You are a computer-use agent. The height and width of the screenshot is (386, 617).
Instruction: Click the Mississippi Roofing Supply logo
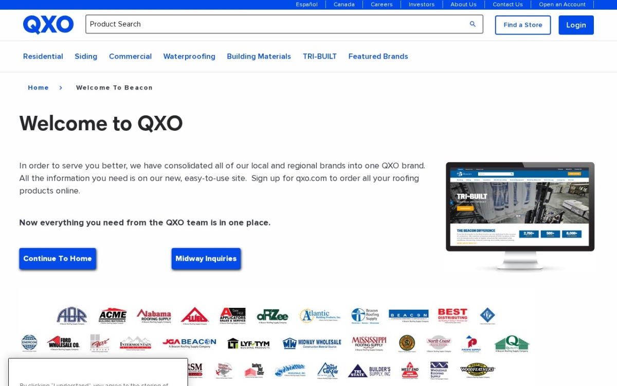[x=369, y=343]
